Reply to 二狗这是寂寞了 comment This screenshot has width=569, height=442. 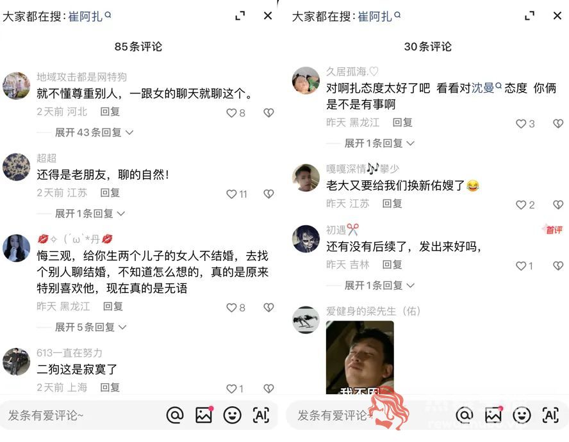point(110,388)
